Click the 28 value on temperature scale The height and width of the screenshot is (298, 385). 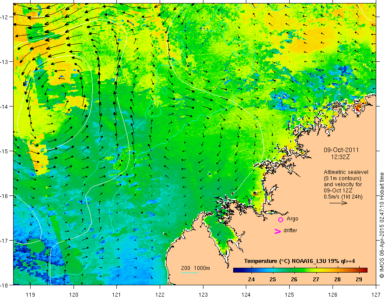point(337,279)
